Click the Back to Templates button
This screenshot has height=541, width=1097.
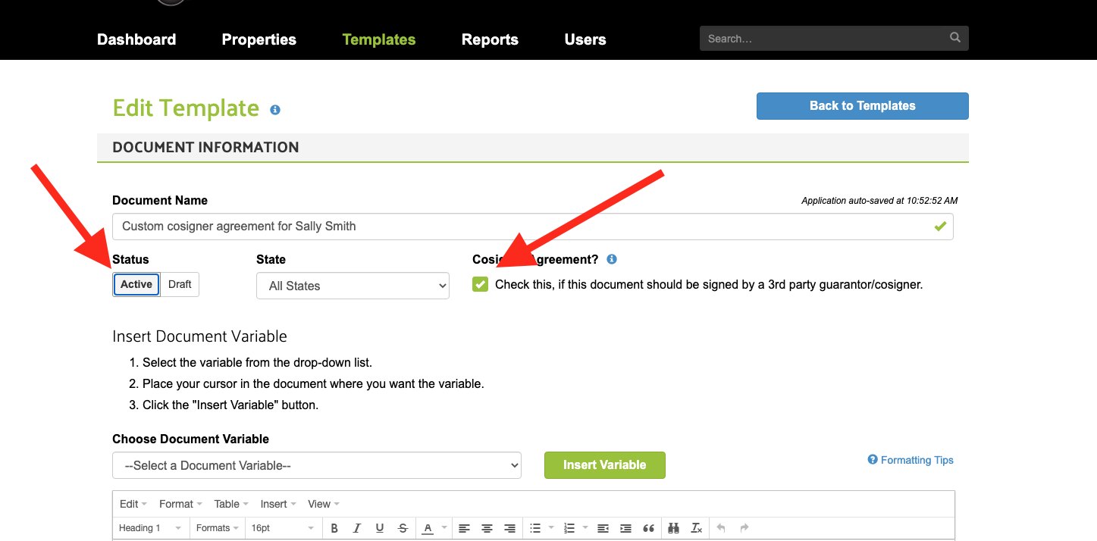click(x=862, y=106)
